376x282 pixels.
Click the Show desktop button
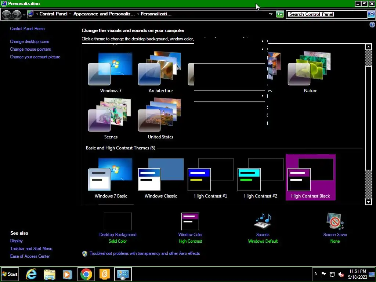click(x=372, y=274)
